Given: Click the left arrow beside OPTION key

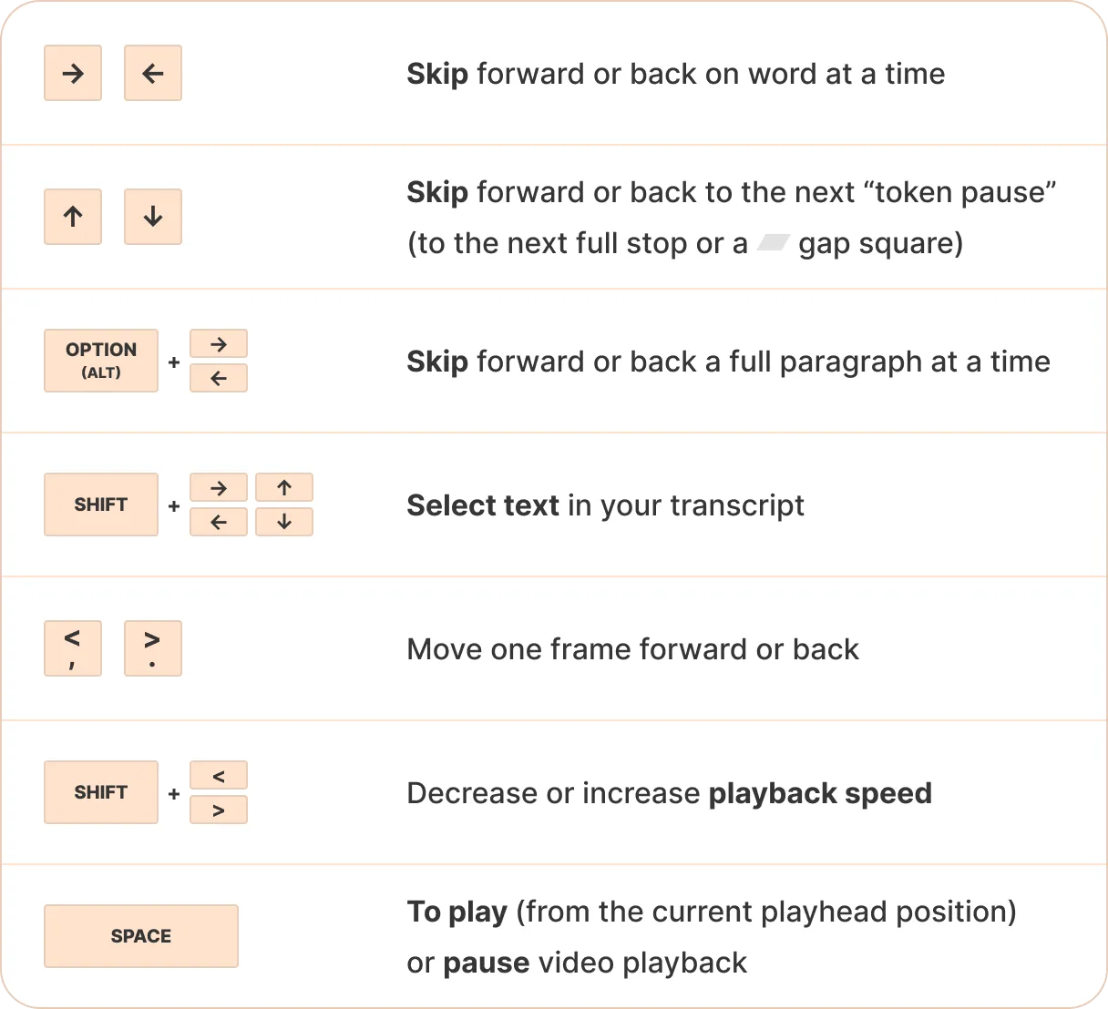Looking at the screenshot, I should pos(219,378).
